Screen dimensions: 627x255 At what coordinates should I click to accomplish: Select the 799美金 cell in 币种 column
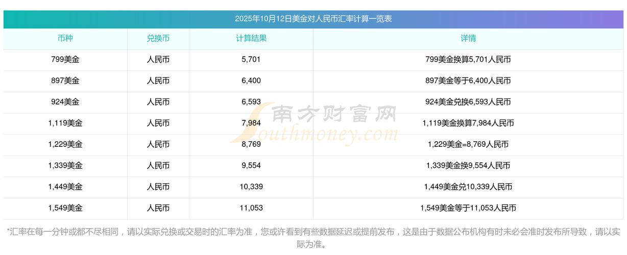point(65,59)
